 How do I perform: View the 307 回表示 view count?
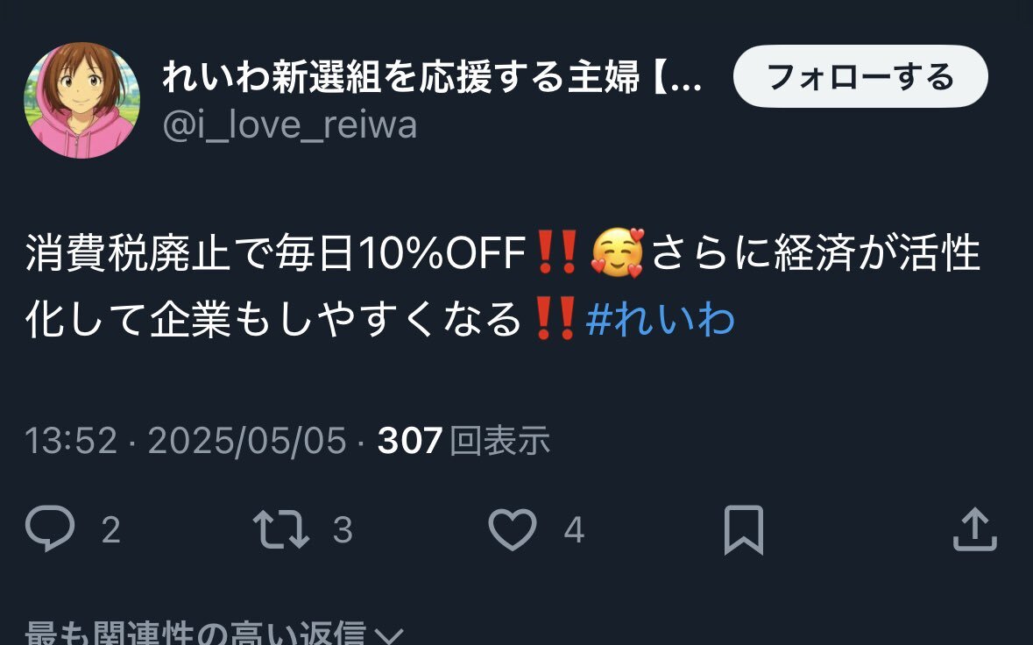point(463,440)
